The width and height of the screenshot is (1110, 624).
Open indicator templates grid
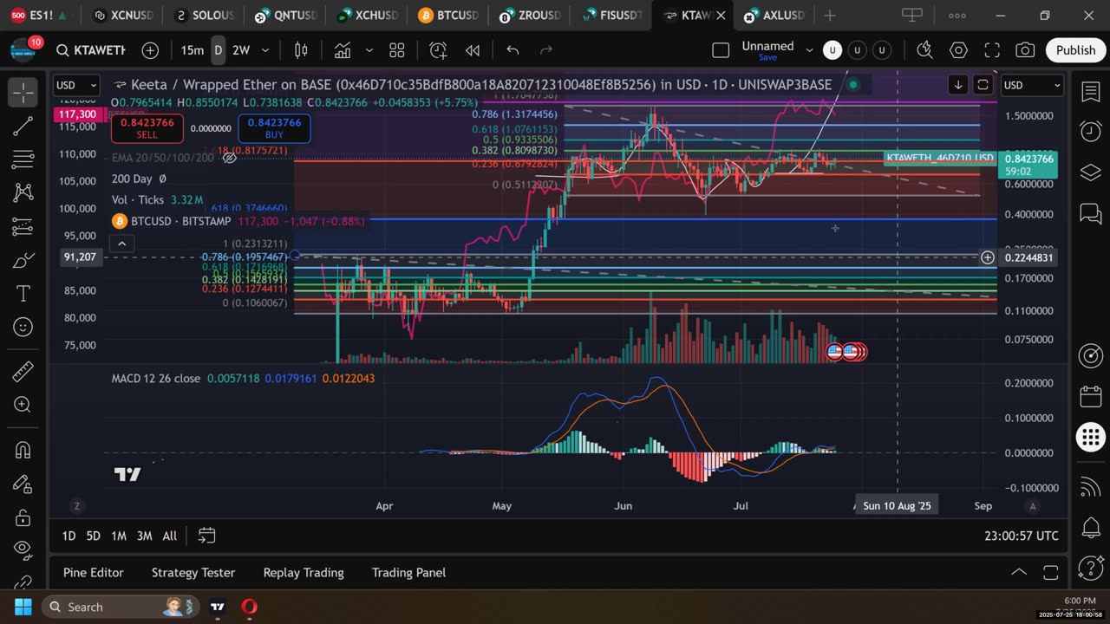click(x=397, y=50)
